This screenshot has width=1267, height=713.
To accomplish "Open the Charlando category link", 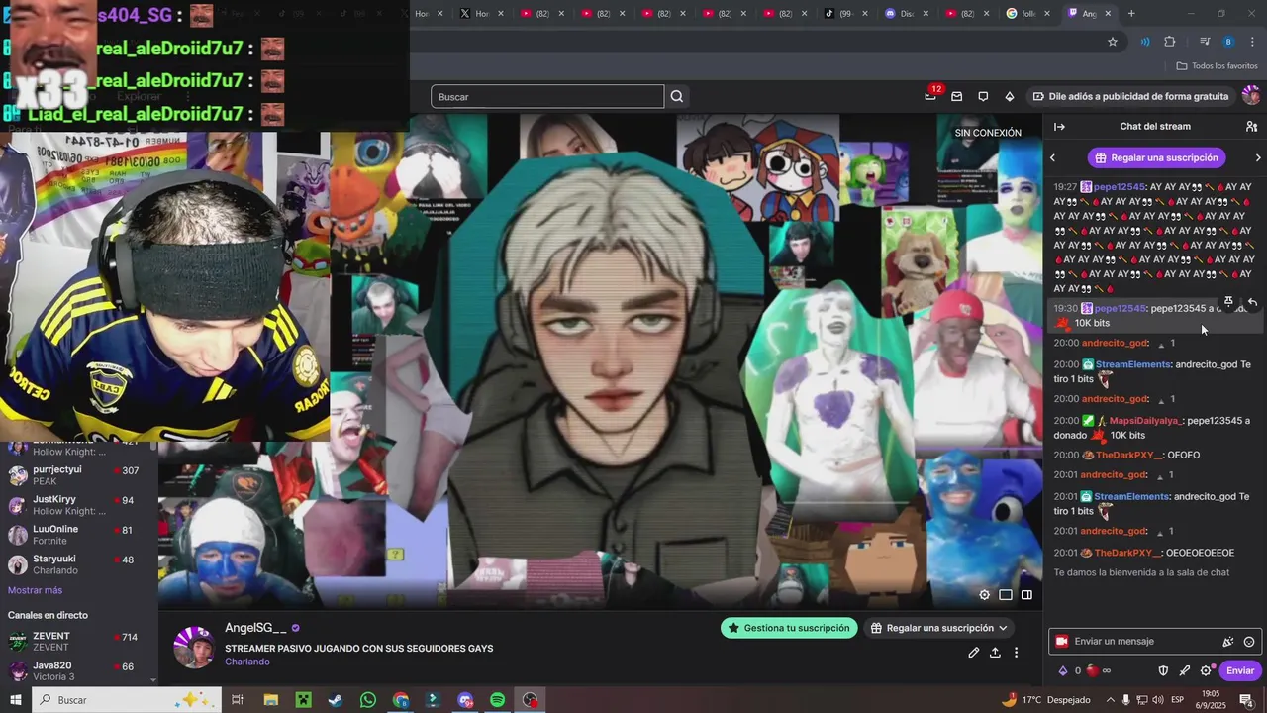I will [246, 662].
